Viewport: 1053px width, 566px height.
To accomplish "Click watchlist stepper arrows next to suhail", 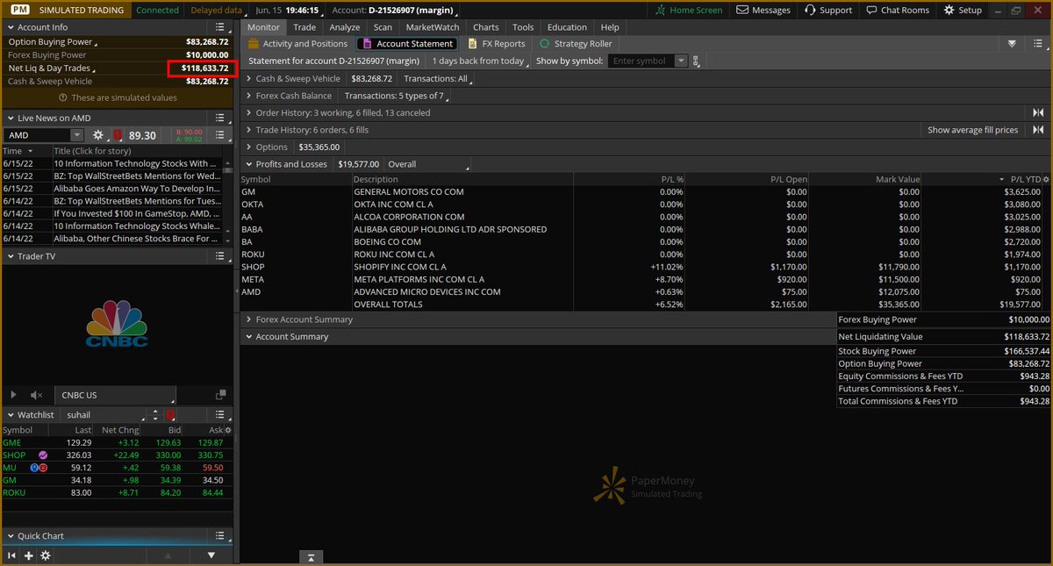I will 155,415.
